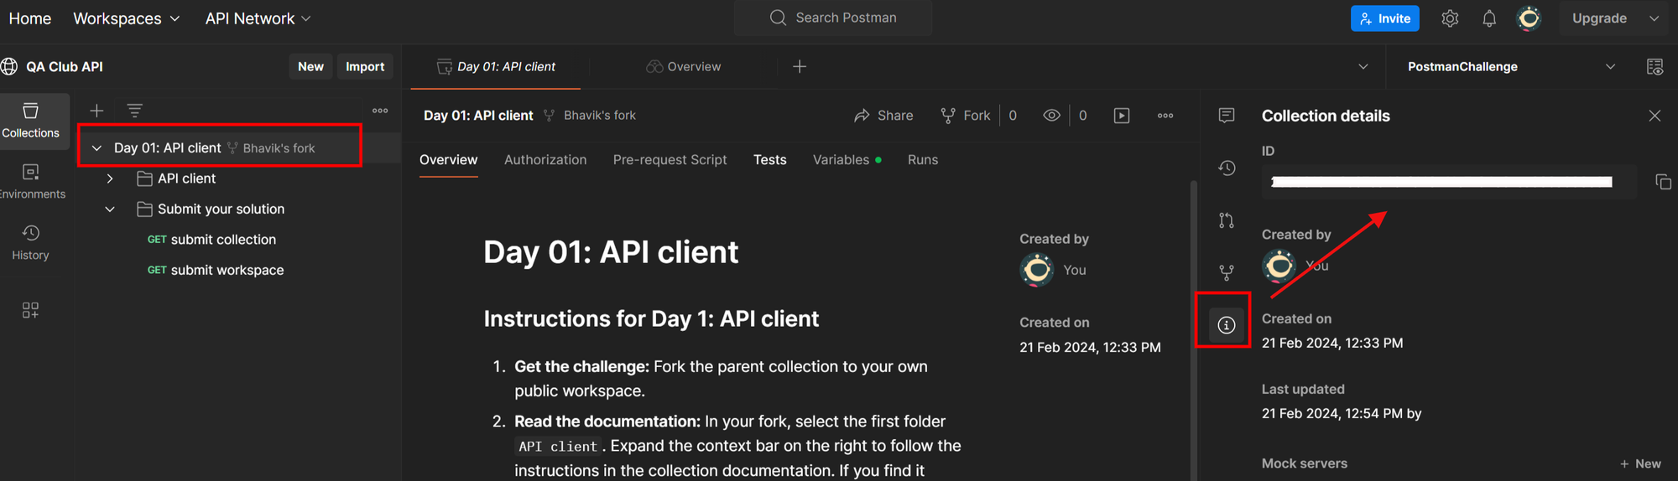Screen dimensions: 1678x481
Task: Open the Settings gear icon
Action: point(1450,18)
